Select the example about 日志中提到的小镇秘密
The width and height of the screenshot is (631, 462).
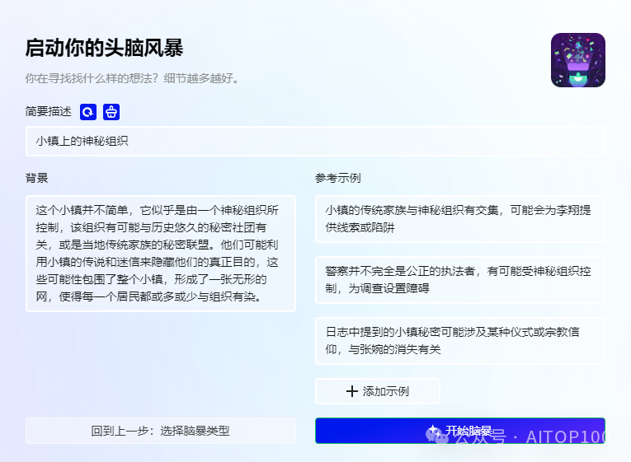tap(460, 341)
